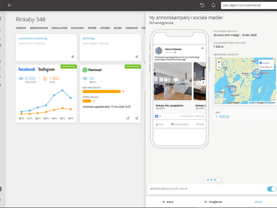Select the Karta map view radio
Image resolution: width=277 pixels, height=208 pixels.
click(261, 63)
